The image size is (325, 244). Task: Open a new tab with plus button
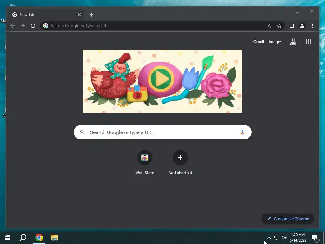[x=91, y=15]
